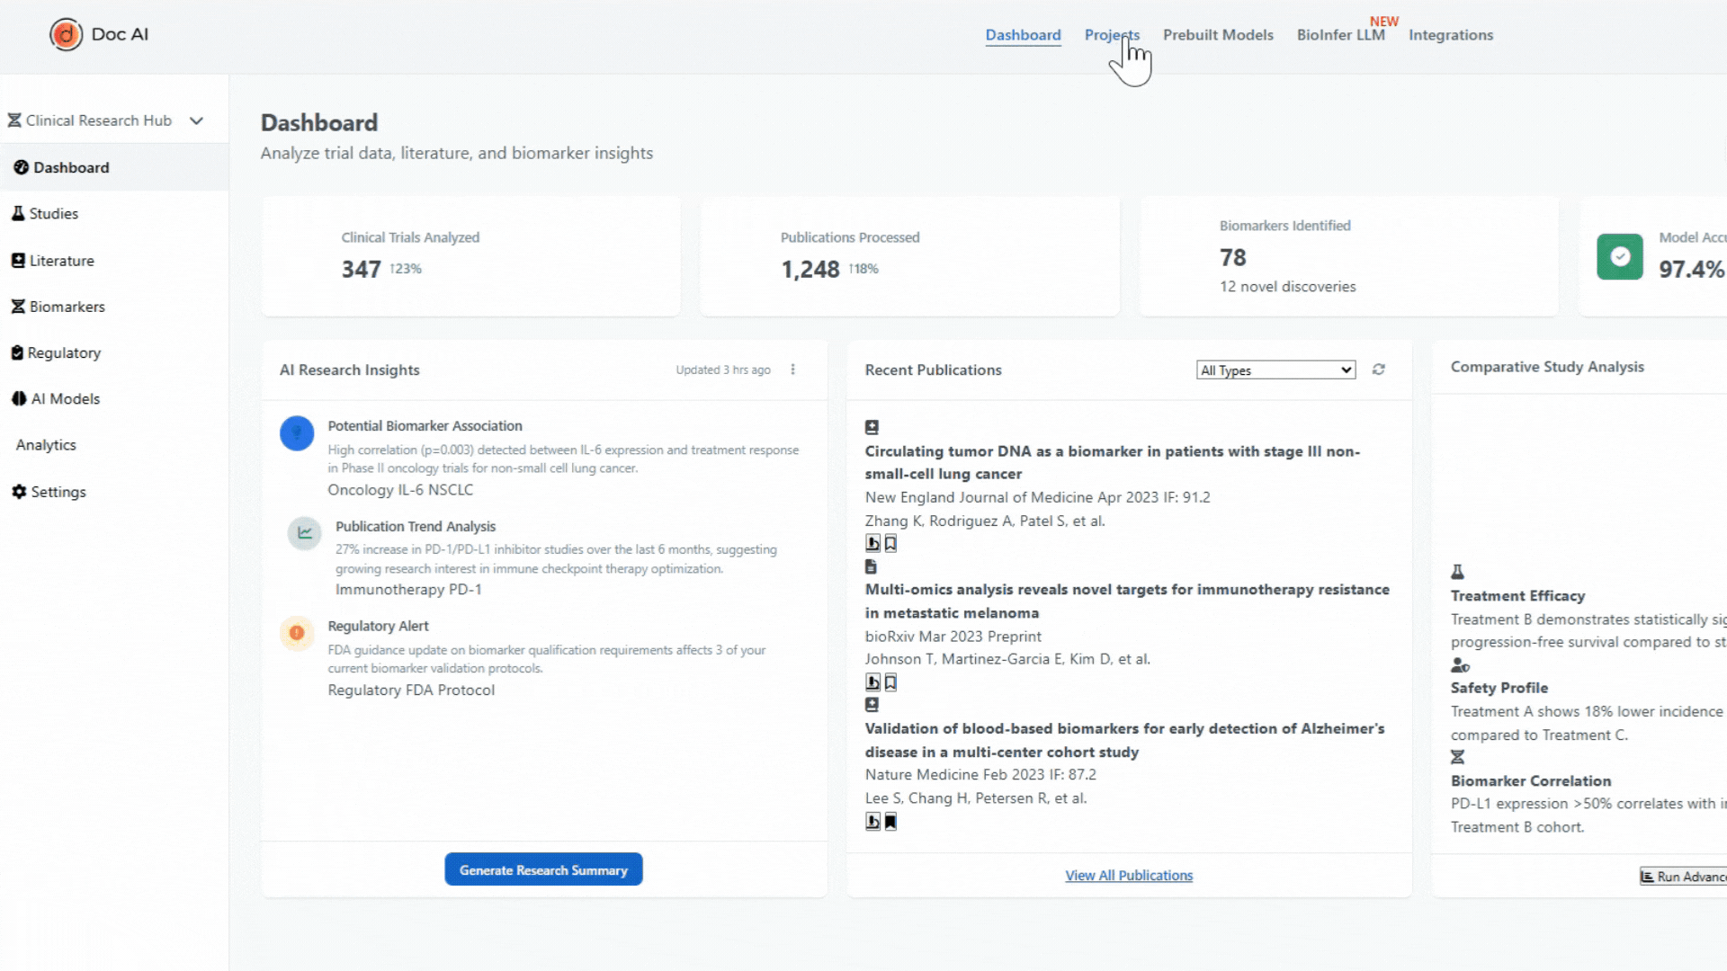Remove bookmark from Alzheimer's biomarkers publication
The image size is (1727, 971).
point(890,821)
